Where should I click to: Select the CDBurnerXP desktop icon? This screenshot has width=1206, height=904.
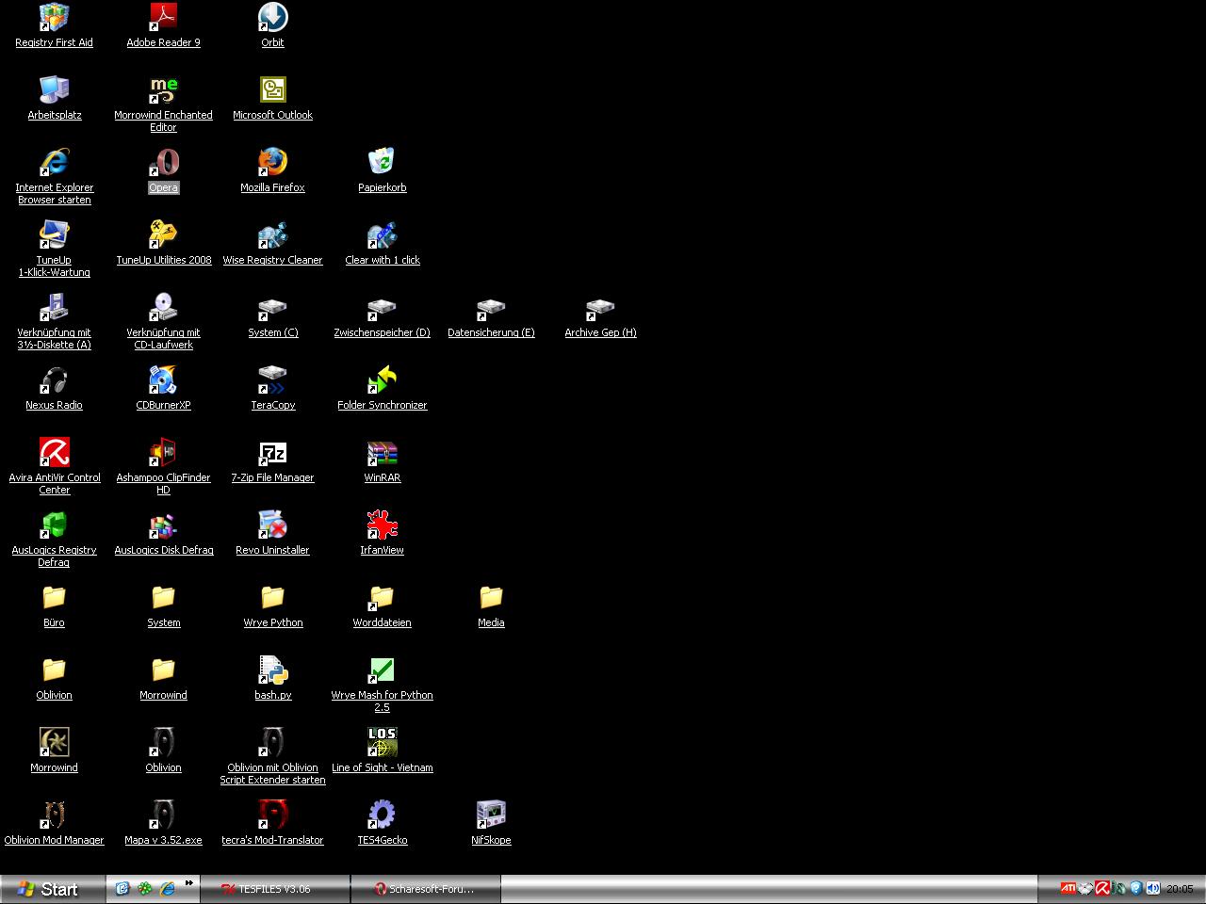click(x=163, y=380)
